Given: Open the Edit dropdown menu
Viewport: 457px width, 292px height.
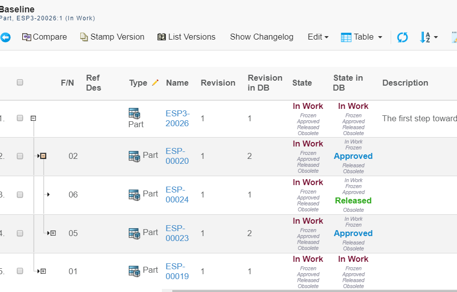Looking at the screenshot, I should (318, 37).
